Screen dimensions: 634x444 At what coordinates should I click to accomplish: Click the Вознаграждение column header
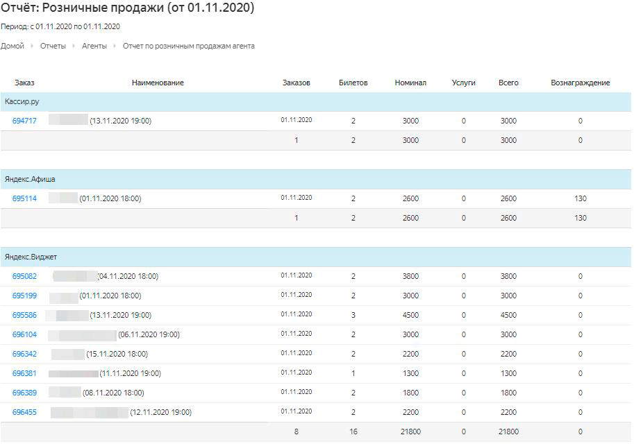[x=580, y=83]
